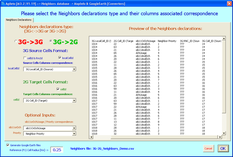Select the 3G->3G radio button
Image resolution: width=233 pixels, height=157 pixels.
coord(16,41)
